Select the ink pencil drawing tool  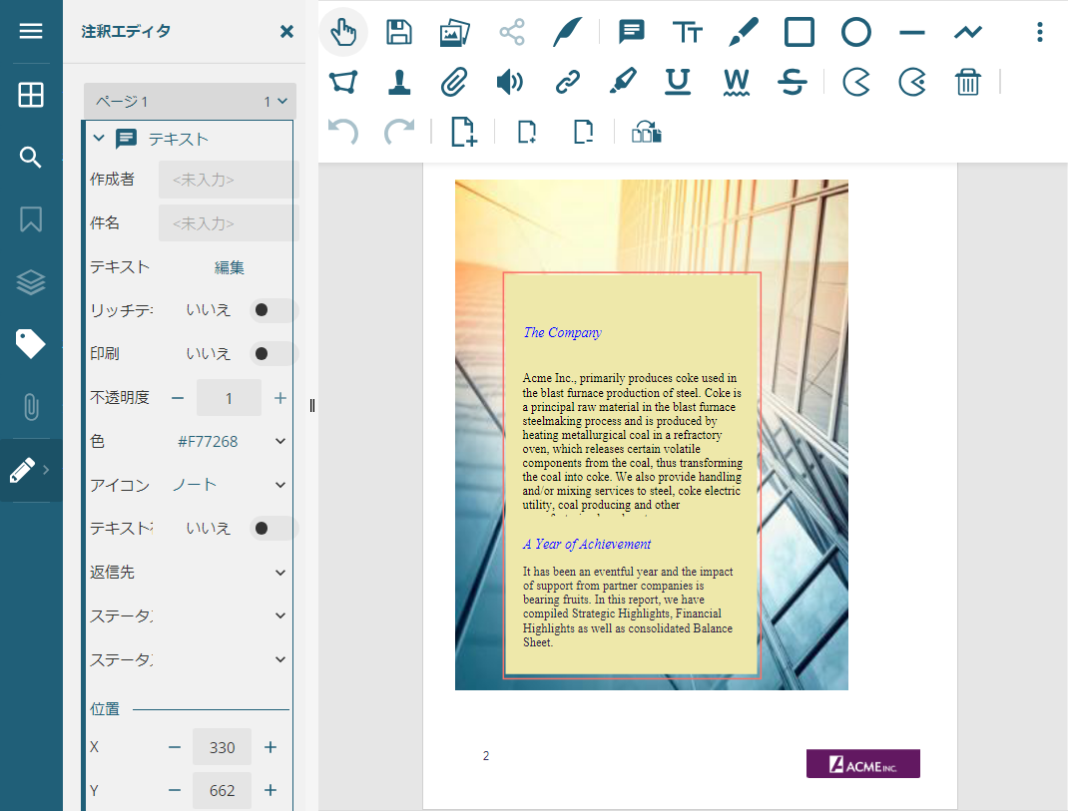[x=743, y=32]
